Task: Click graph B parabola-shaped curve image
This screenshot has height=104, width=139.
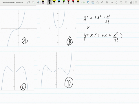Action: 58,28
